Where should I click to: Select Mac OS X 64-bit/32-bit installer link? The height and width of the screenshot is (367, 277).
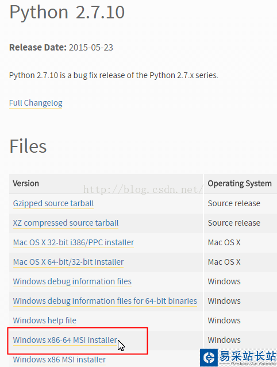point(68,262)
